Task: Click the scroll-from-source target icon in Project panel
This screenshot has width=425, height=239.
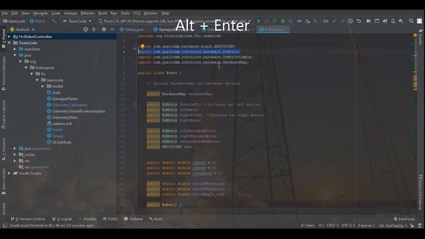Action: [x=86, y=29]
